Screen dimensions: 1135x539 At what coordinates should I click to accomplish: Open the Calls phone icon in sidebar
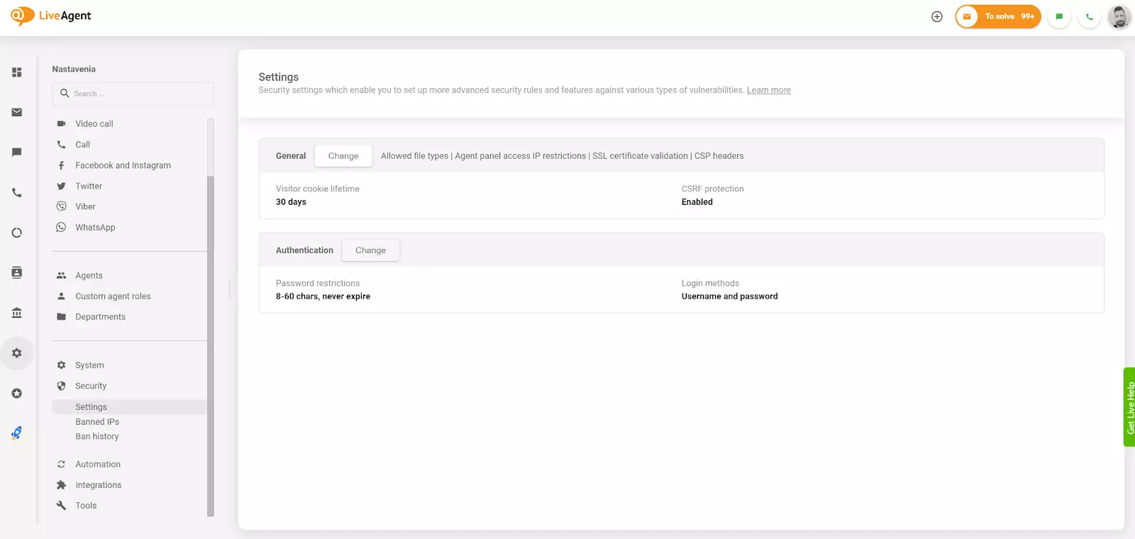(x=17, y=193)
